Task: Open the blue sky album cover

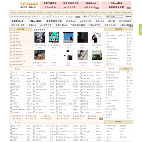Action: pyautogui.click(x=68, y=37)
